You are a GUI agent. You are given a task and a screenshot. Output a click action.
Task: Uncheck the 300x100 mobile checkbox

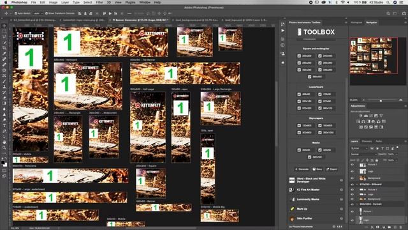[x=309, y=157]
